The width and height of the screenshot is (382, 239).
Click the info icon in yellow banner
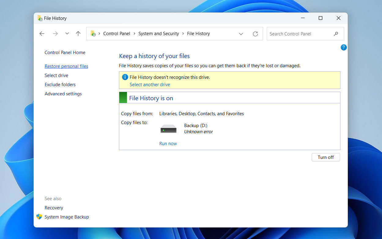[125, 77]
